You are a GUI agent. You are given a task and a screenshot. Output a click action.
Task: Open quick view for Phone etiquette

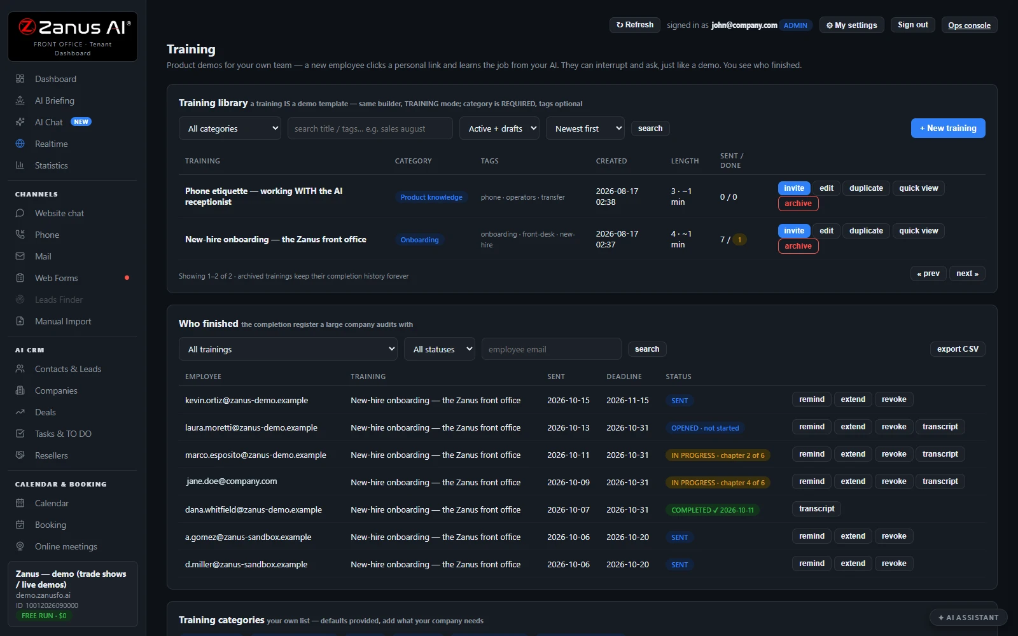(918, 188)
